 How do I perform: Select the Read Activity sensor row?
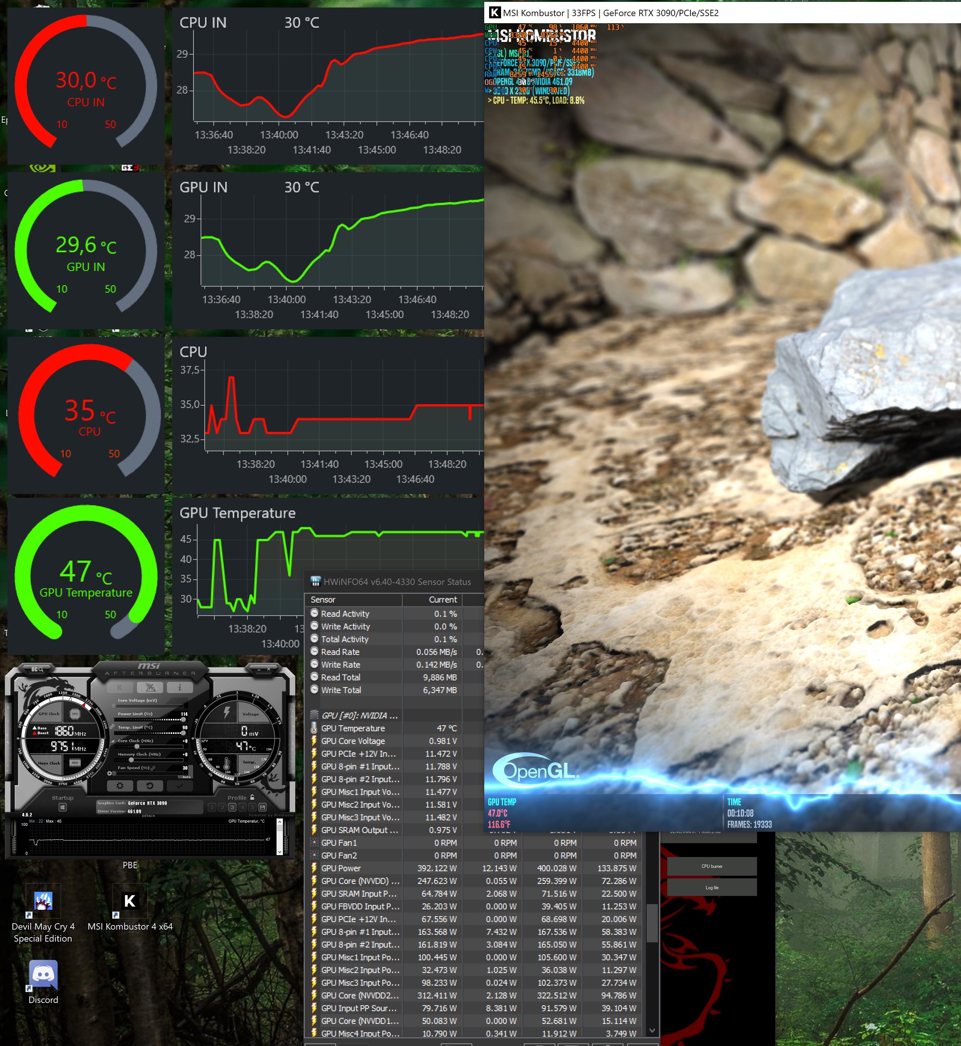pyautogui.click(x=394, y=614)
